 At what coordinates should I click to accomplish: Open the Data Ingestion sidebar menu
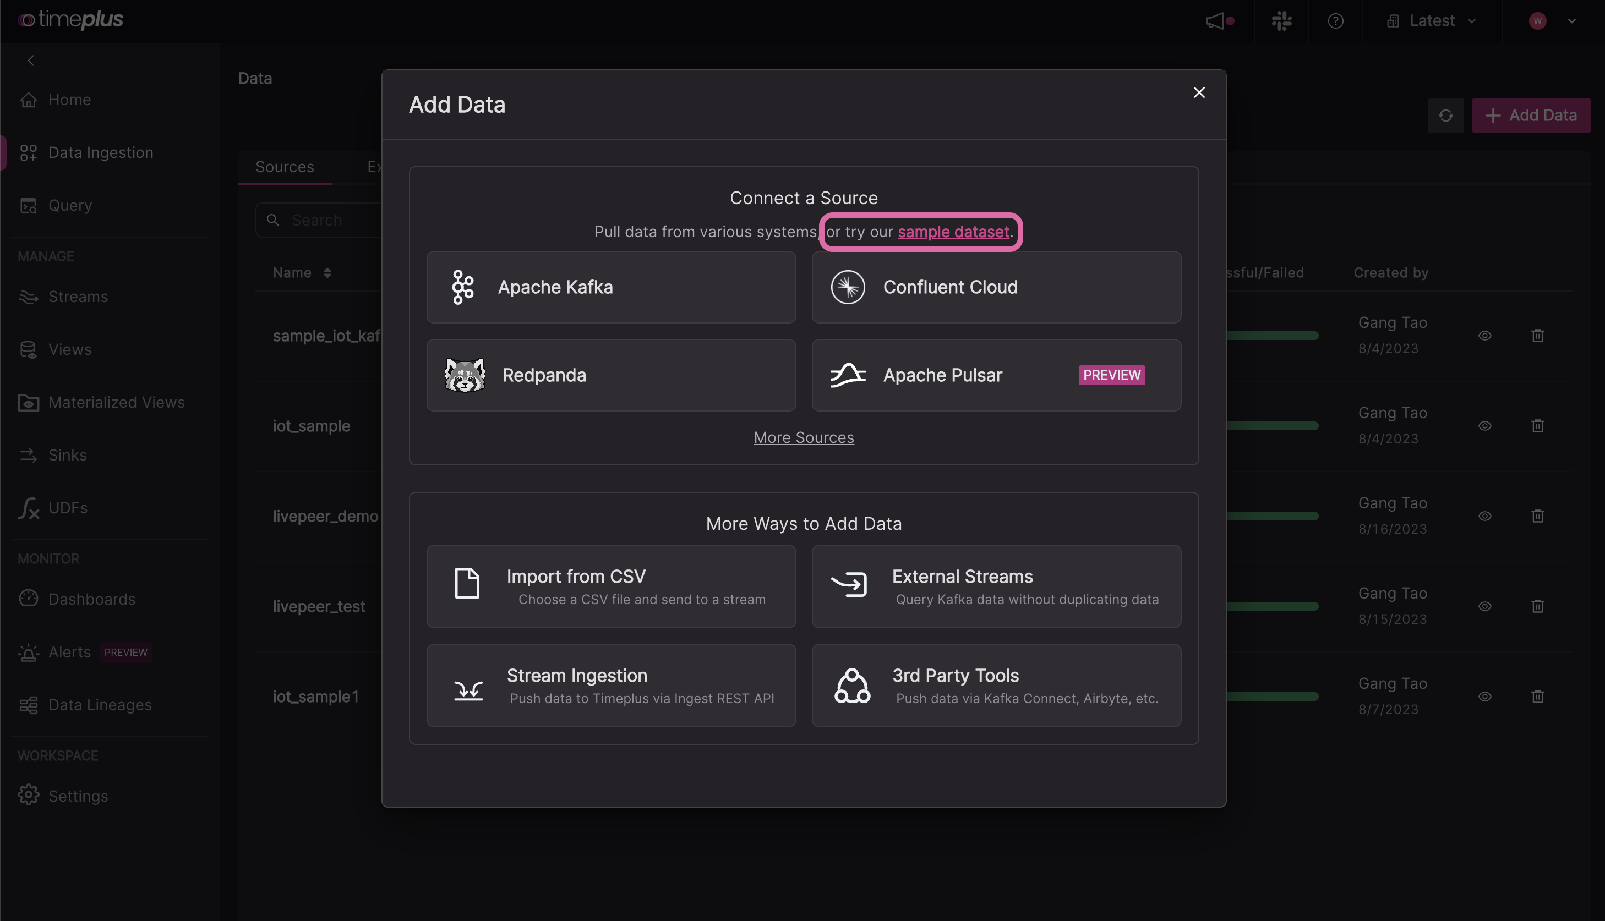click(x=100, y=152)
